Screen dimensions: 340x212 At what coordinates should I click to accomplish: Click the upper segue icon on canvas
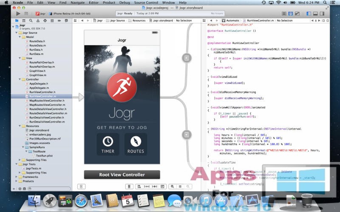[x=187, y=58]
